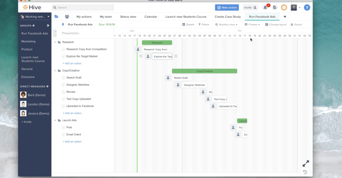Click the fullscreen expand arrows icon
Screen dimensions: 342x178
coord(306,163)
